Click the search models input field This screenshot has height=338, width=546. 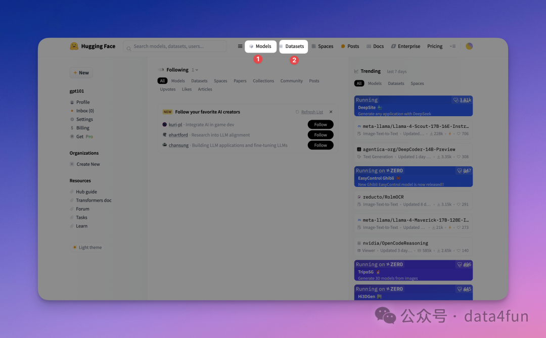(175, 46)
